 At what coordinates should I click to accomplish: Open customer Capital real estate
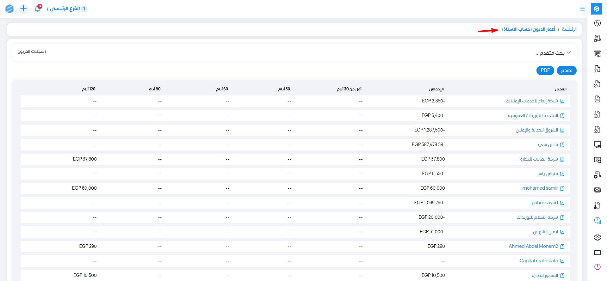coord(539,261)
